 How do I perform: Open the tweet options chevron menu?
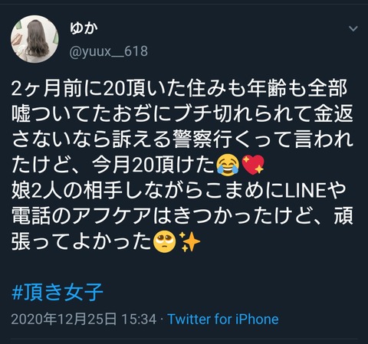[353, 28]
